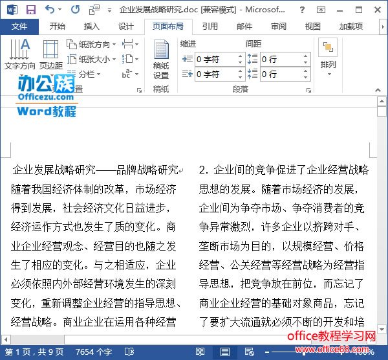Image resolution: width=388 pixels, height=360 pixels.
Task: Decrease left indent with down spinner
Action: coord(241,63)
